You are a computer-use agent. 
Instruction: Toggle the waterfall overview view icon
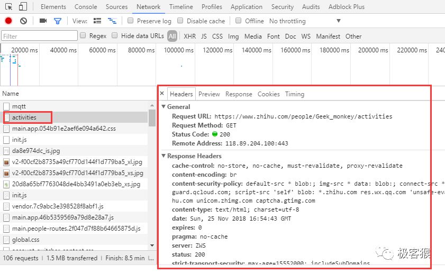click(x=112, y=21)
